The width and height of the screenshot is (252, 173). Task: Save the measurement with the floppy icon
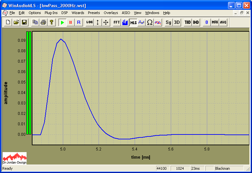24,22
